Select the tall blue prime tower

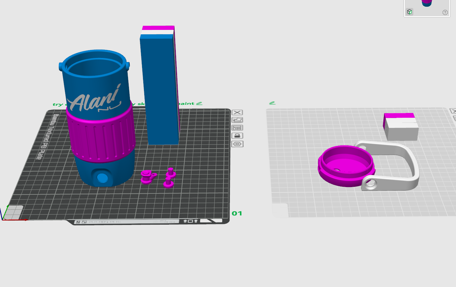coord(160,85)
